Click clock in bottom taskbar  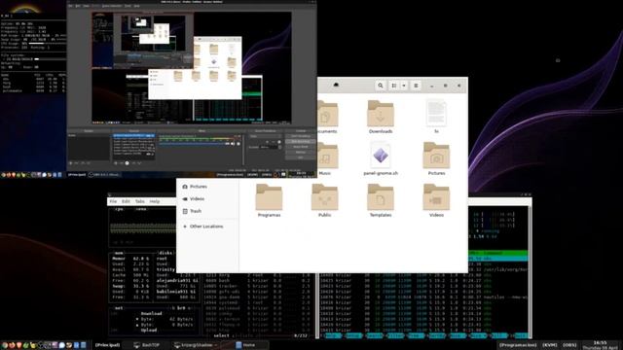pyautogui.click(x=600, y=345)
